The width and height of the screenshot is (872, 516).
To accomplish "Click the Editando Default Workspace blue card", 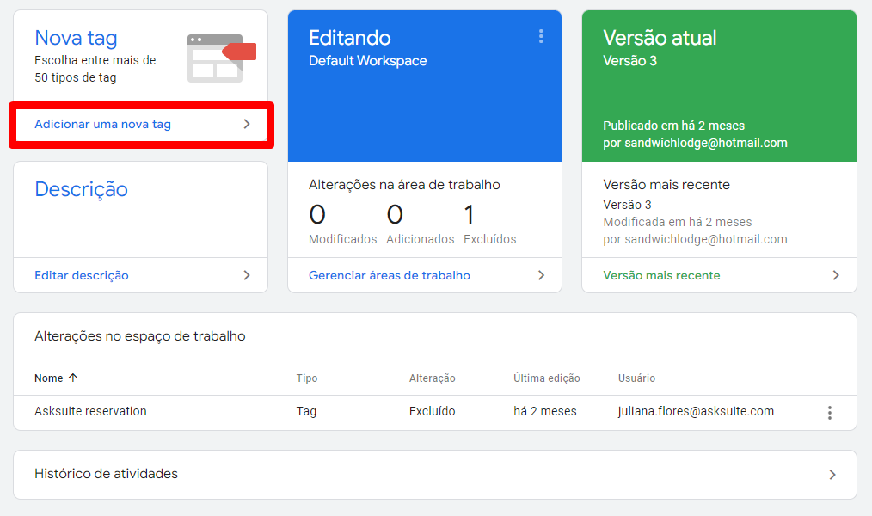I will coord(425,86).
